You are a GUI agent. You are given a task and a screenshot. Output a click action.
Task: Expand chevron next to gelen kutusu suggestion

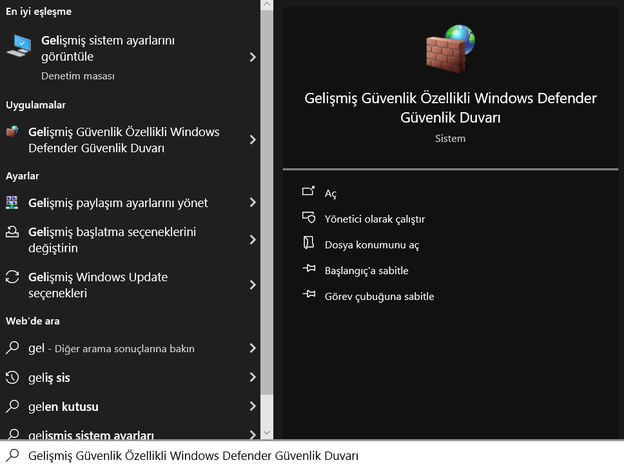click(253, 406)
